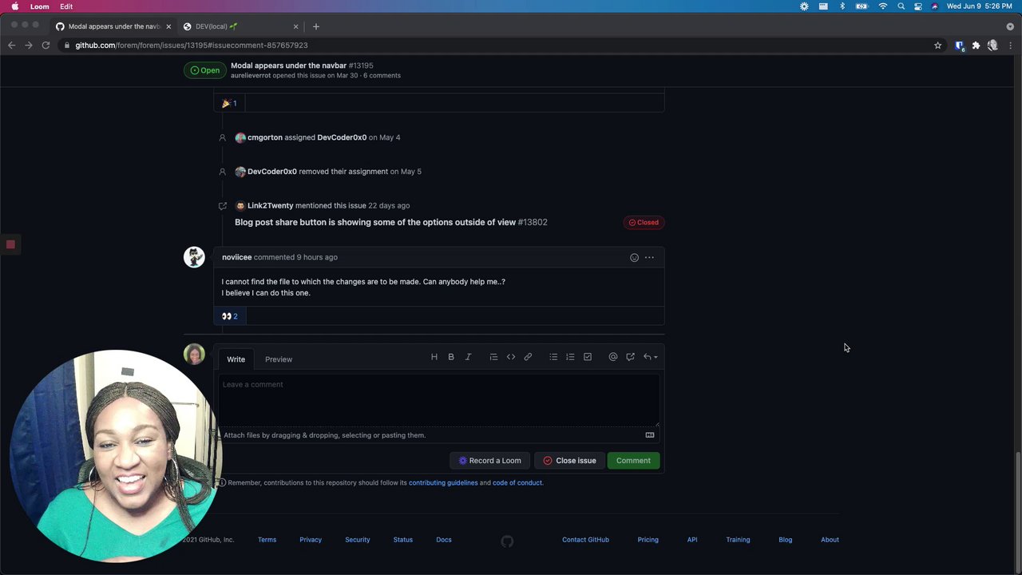The width and height of the screenshot is (1022, 575).
Task: Open the Chrome tab search dropdown arrow
Action: tap(1010, 26)
